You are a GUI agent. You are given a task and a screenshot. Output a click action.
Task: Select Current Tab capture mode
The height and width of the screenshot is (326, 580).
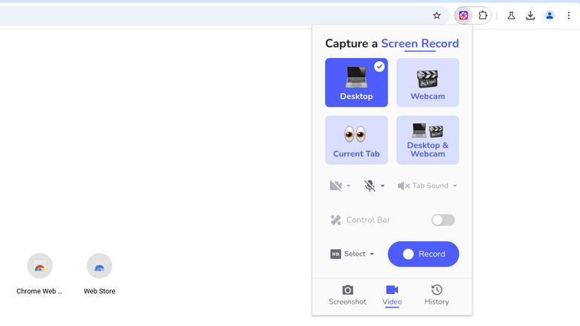tap(356, 140)
